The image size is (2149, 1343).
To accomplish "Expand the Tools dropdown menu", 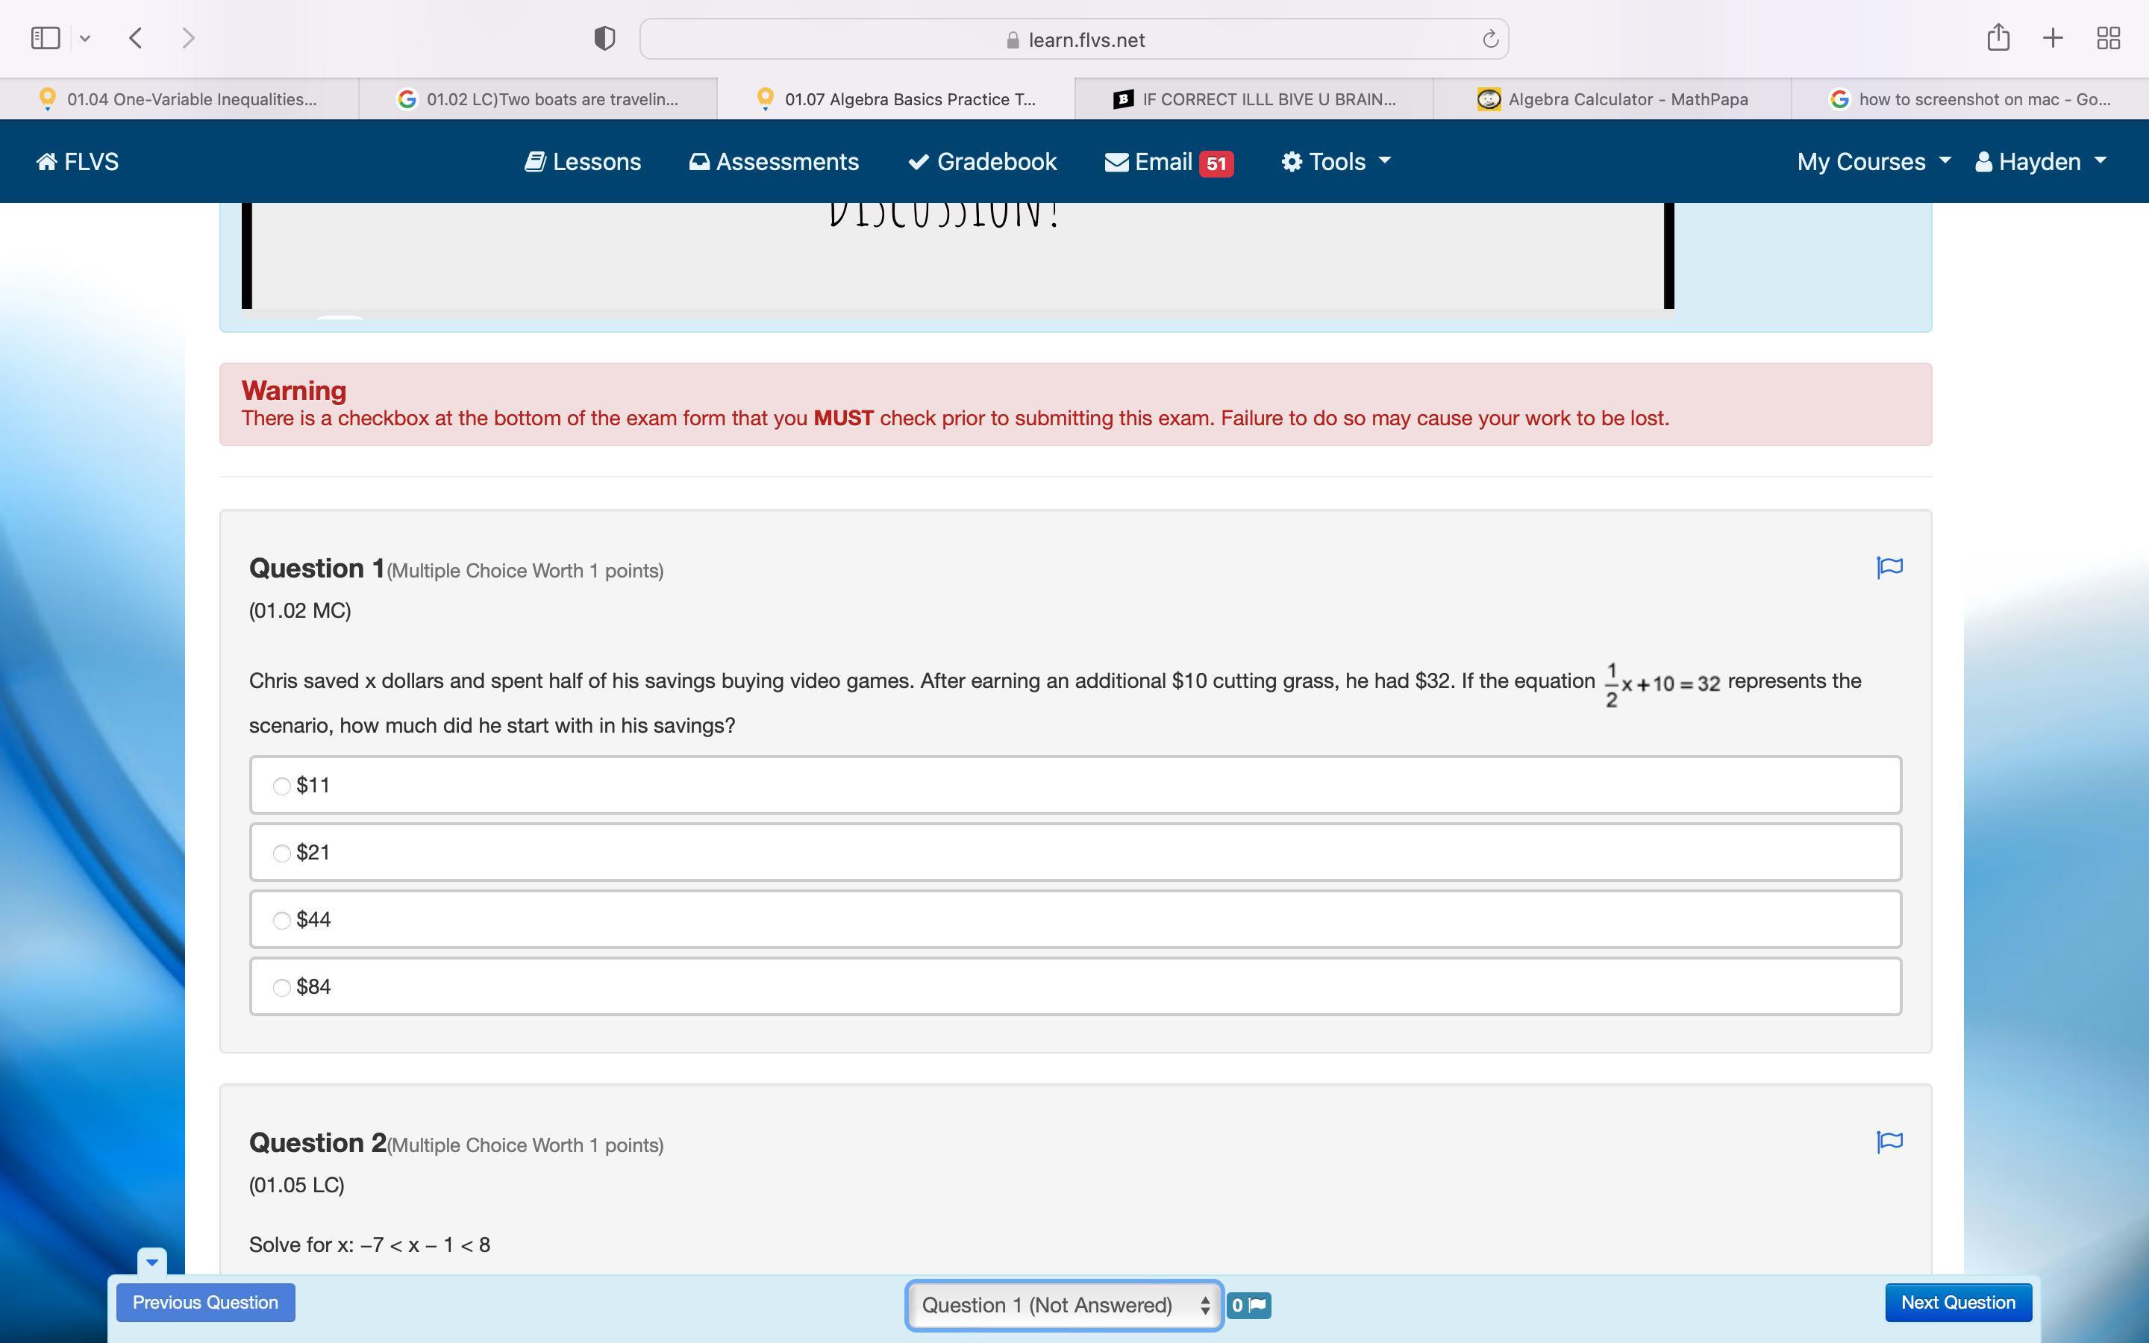I will tap(1336, 162).
